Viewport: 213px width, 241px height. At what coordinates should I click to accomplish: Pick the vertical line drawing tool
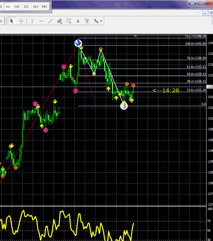coord(32,21)
